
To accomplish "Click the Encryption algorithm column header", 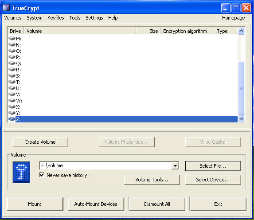I will coord(187,31).
